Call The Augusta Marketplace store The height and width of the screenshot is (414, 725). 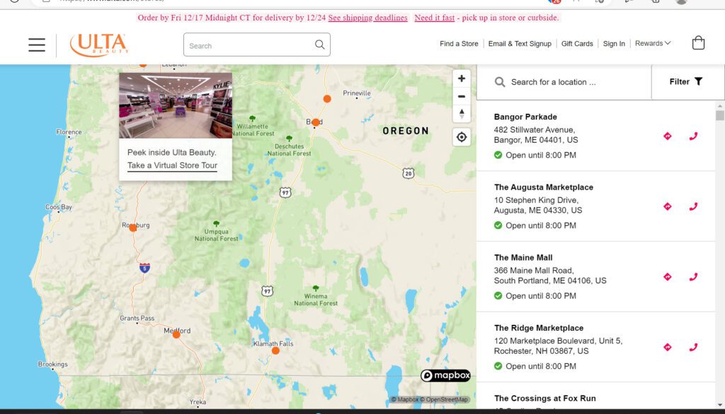pos(693,206)
